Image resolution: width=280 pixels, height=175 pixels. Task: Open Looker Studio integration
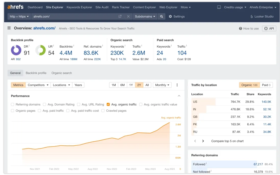pyautogui.click(x=262, y=16)
